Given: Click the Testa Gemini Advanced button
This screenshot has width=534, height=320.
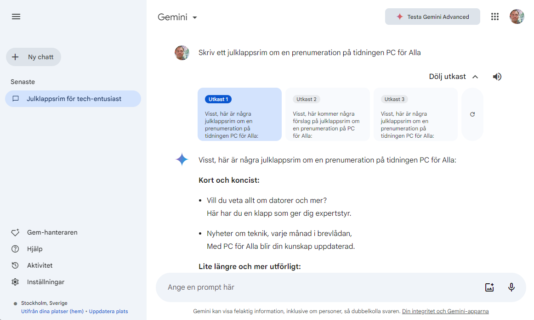Looking at the screenshot, I should [432, 17].
